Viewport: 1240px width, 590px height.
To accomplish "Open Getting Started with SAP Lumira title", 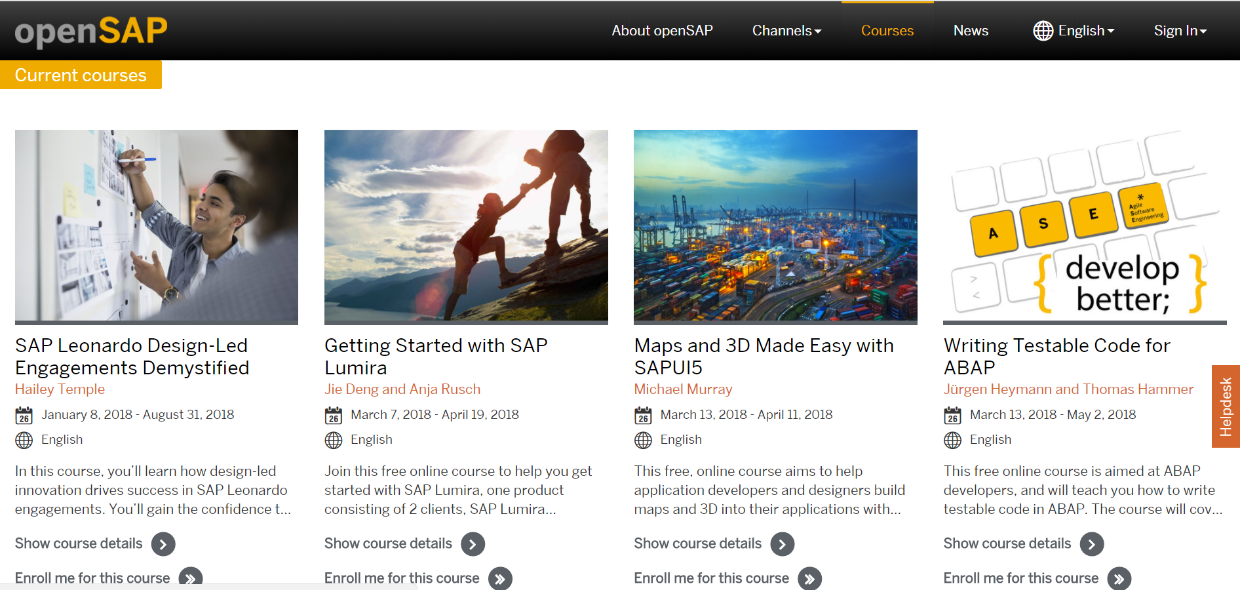I will [x=436, y=357].
